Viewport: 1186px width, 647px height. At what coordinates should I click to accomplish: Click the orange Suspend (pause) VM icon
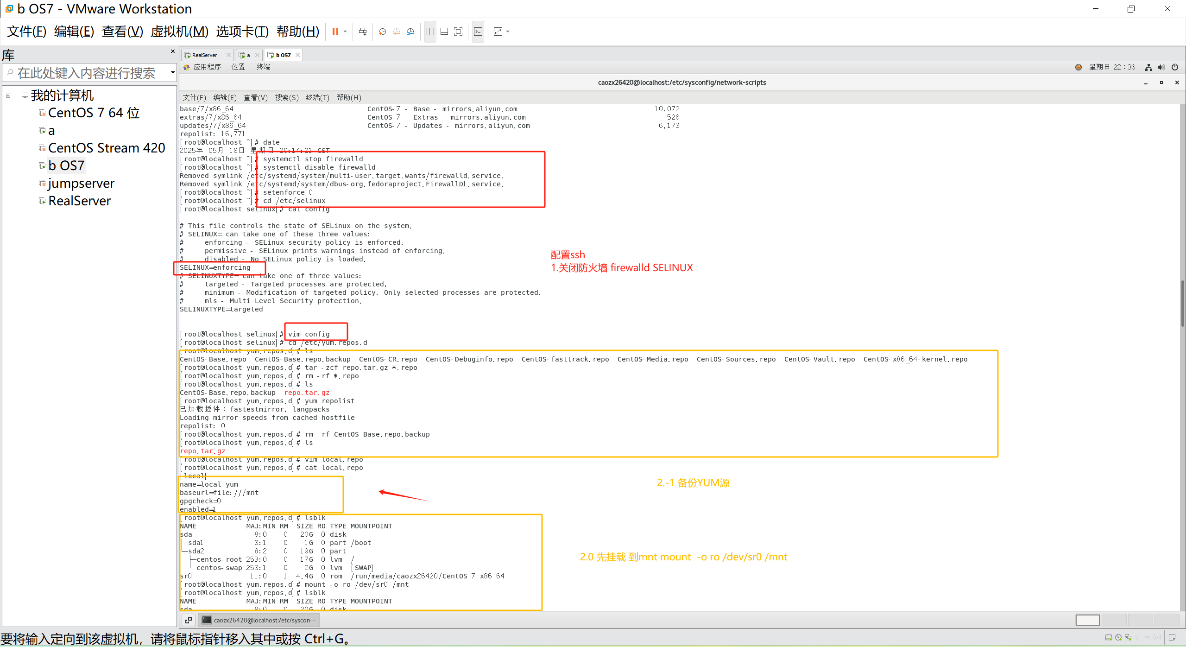coord(335,32)
